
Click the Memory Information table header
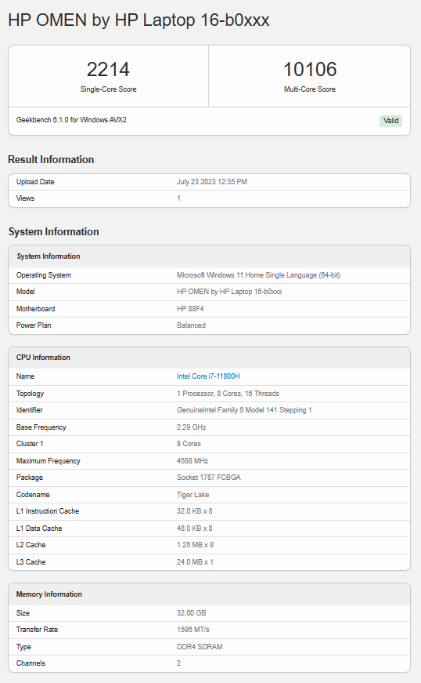209,594
